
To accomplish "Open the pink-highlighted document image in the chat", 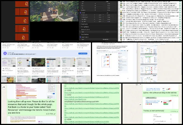I will [32, 92].
